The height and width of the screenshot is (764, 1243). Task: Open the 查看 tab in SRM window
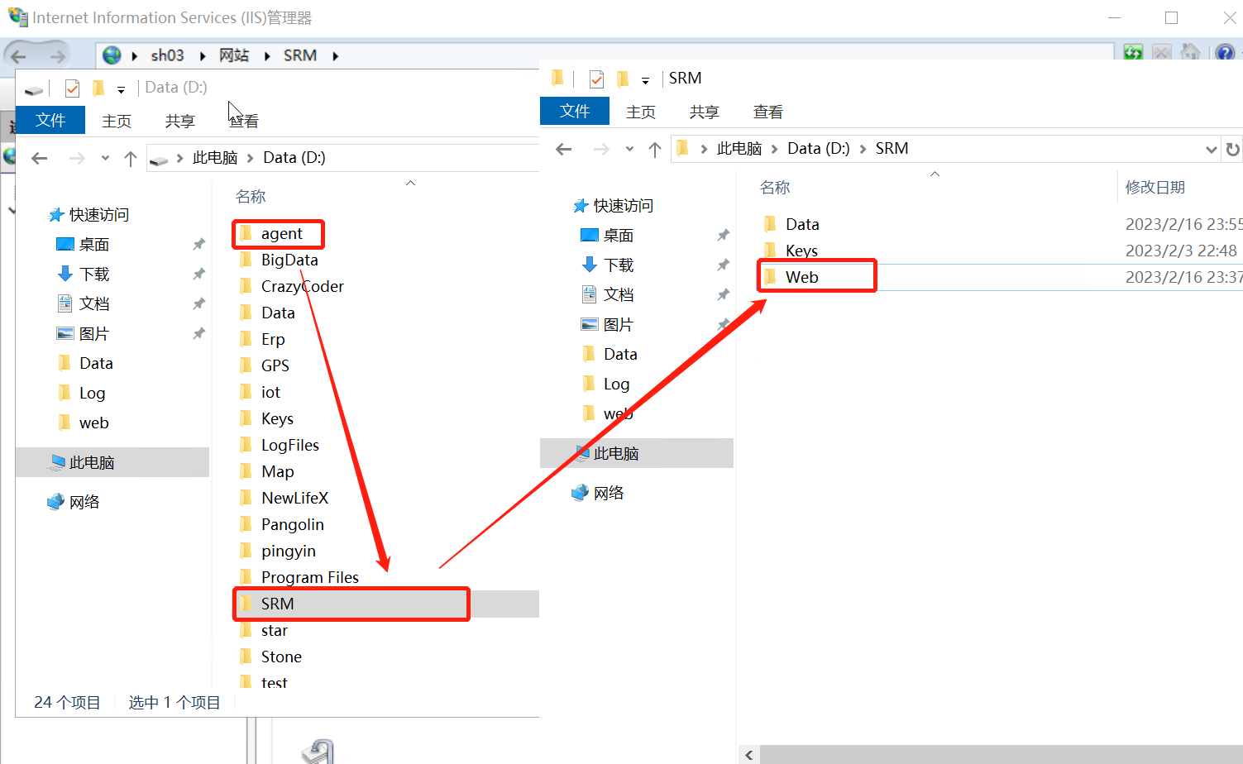point(767,112)
